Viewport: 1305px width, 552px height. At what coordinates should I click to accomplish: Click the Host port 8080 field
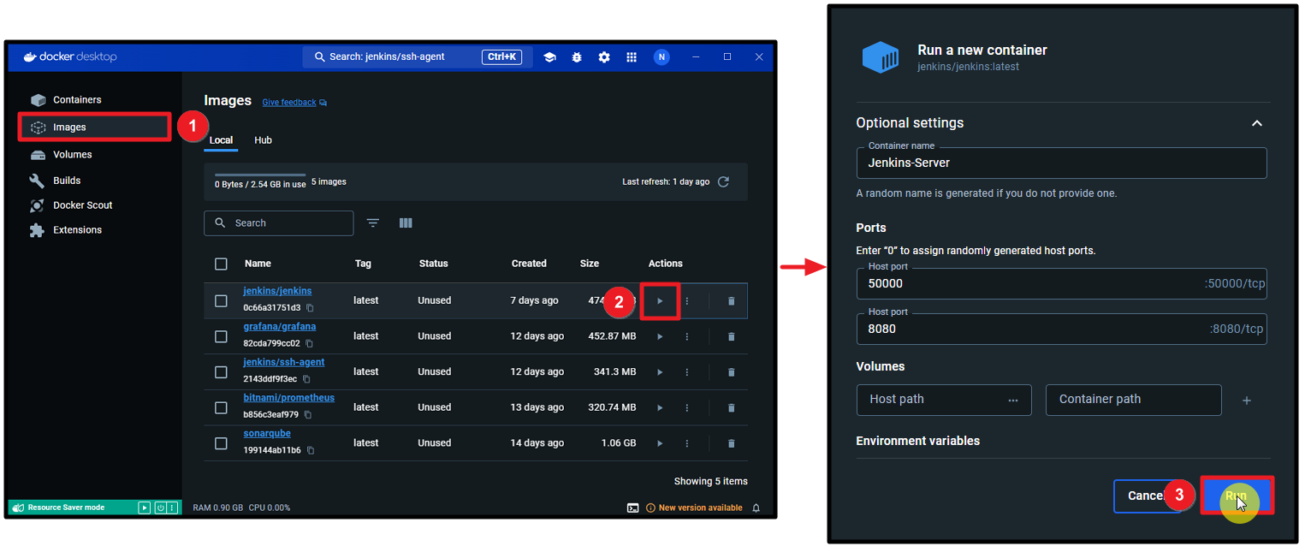click(x=1061, y=329)
